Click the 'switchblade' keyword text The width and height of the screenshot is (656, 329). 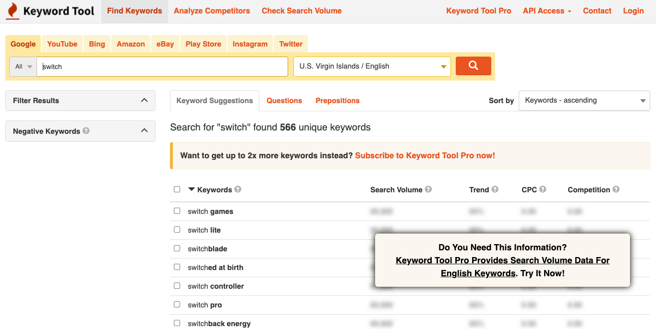click(207, 249)
